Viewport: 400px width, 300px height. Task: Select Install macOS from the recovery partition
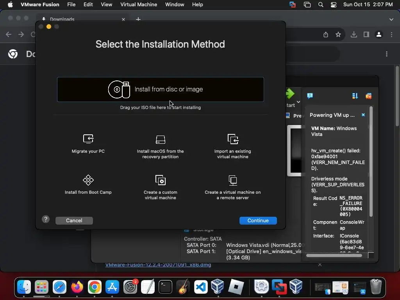161,146
